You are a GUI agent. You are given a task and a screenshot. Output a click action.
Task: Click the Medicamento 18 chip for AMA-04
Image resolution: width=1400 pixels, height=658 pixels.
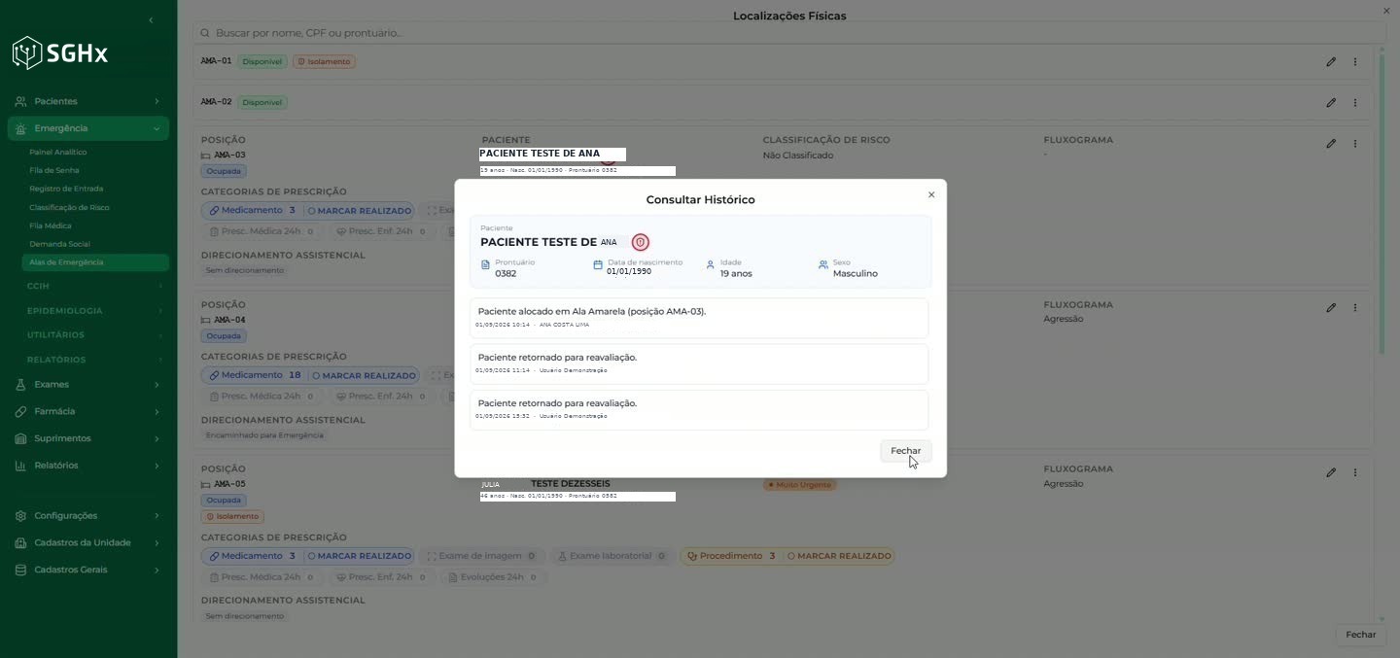pos(255,375)
